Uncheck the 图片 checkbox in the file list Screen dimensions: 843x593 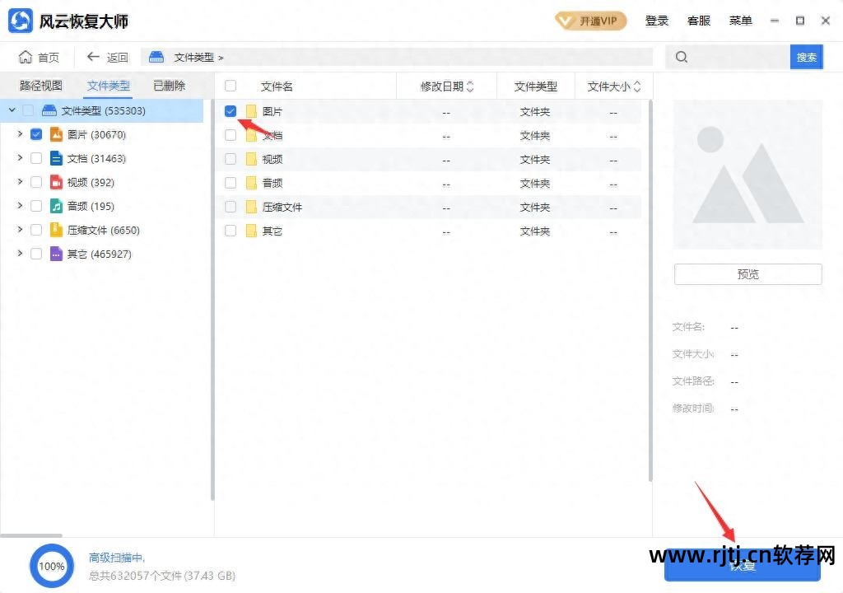[231, 110]
